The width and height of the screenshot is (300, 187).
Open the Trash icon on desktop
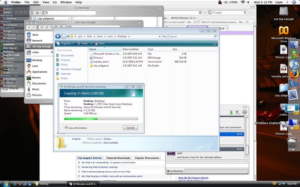pos(292,144)
